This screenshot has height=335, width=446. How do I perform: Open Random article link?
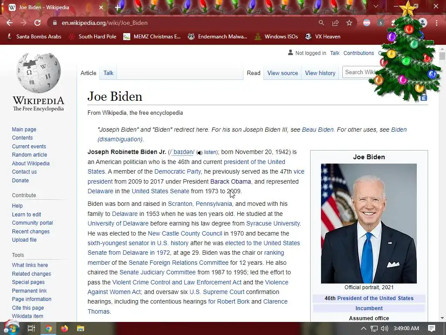[29, 155]
